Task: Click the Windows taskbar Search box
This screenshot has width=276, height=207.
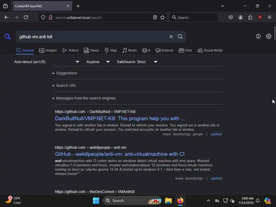Action: point(132,201)
